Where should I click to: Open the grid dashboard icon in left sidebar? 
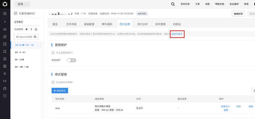click(x=5, y=13)
